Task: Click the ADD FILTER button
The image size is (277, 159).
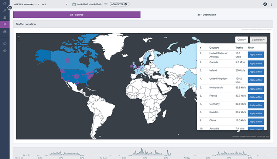Action: (x=119, y=4)
